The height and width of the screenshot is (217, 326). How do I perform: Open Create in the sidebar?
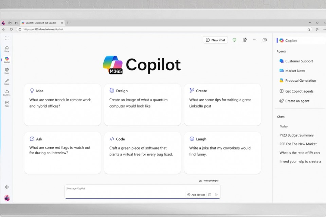[7, 82]
